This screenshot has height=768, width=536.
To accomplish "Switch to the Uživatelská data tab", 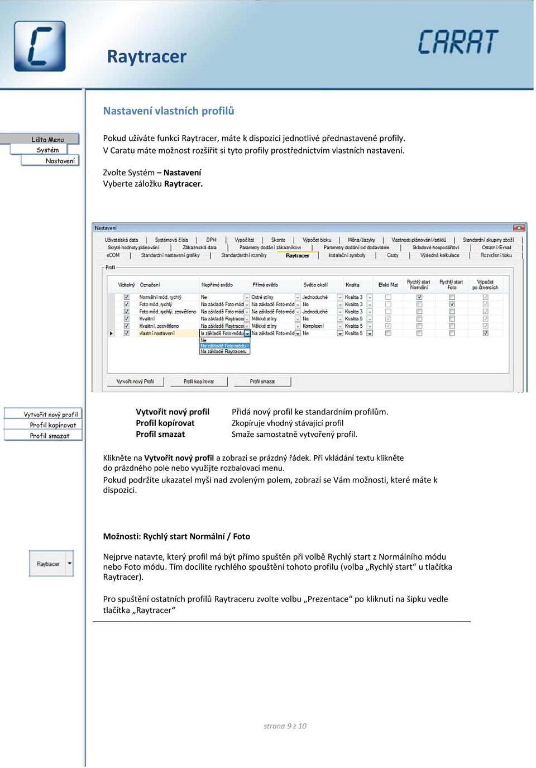I will (122, 240).
